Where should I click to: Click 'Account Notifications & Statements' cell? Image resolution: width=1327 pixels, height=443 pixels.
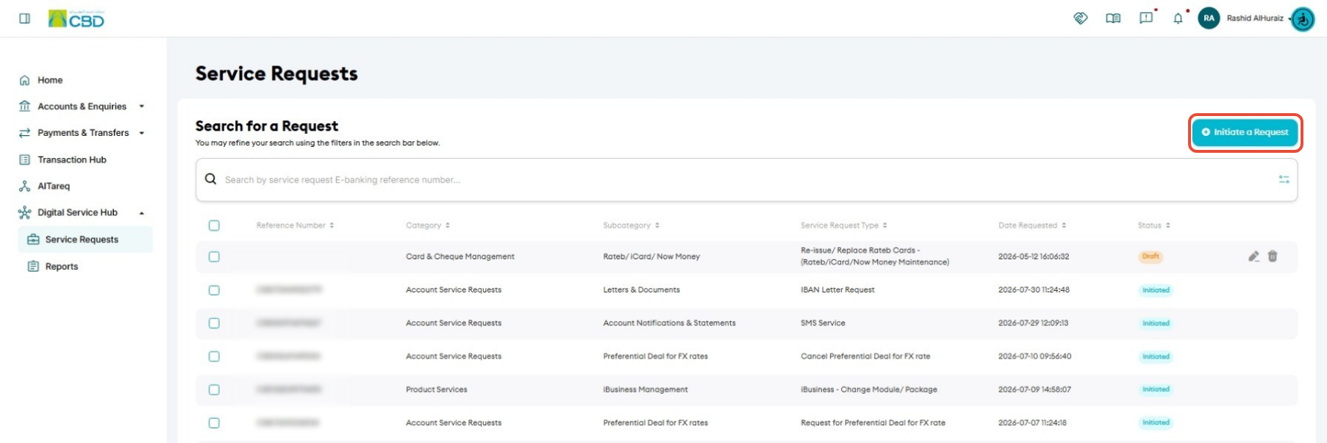coord(669,323)
